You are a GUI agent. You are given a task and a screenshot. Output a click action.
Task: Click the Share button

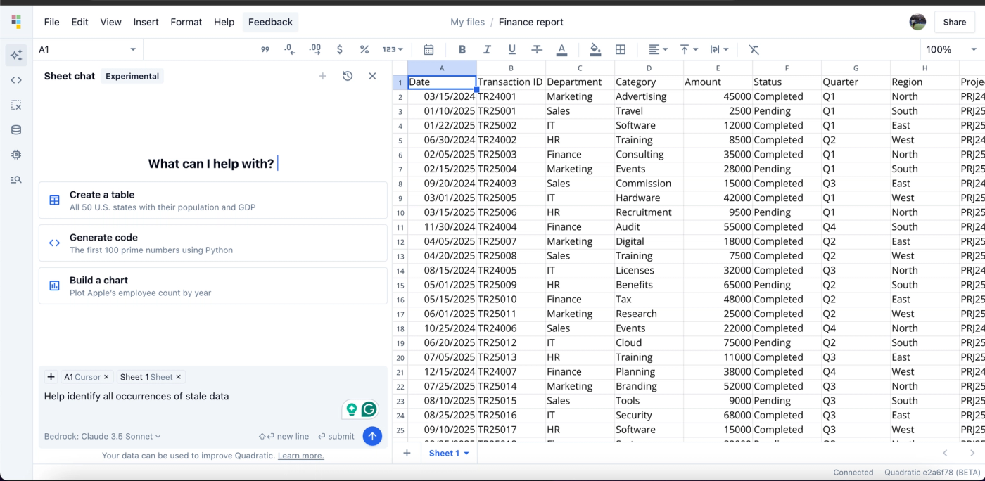pos(954,22)
